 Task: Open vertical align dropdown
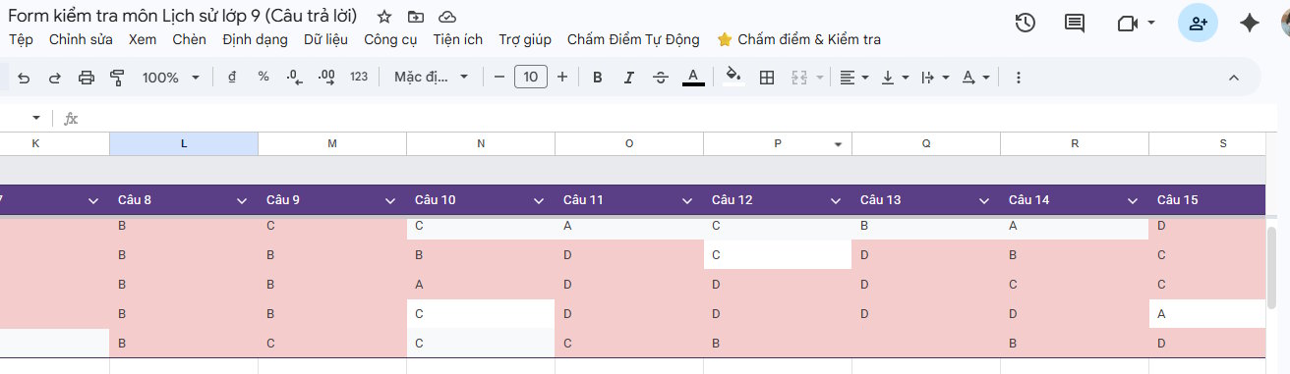point(895,77)
